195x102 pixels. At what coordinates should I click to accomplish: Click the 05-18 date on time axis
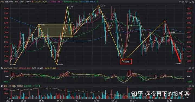pyautogui.click(x=96, y=101)
